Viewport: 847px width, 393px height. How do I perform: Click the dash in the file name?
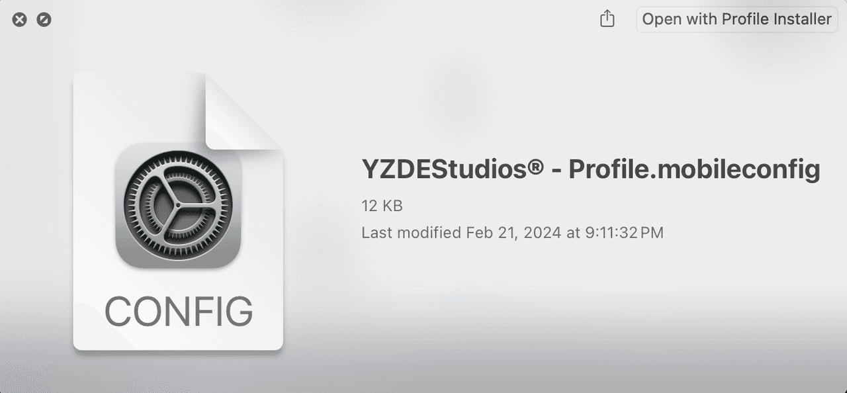[x=556, y=171]
